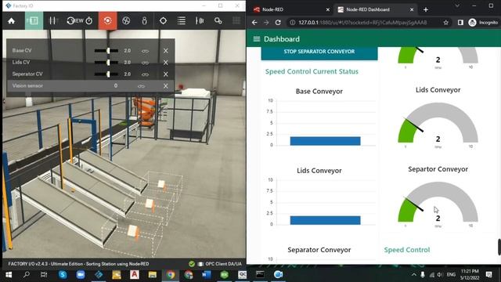The image size is (501, 282).
Task: Select the orange orbit camera icon
Action: pyautogui.click(x=108, y=21)
